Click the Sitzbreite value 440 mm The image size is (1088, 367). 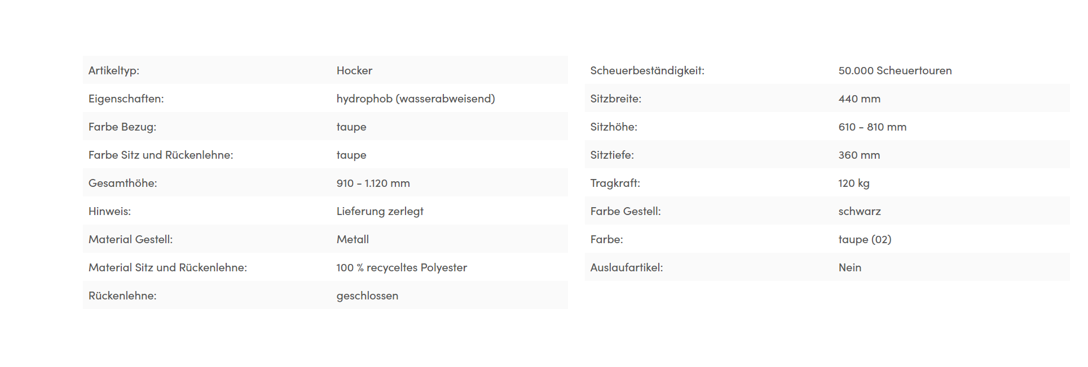coord(860,99)
